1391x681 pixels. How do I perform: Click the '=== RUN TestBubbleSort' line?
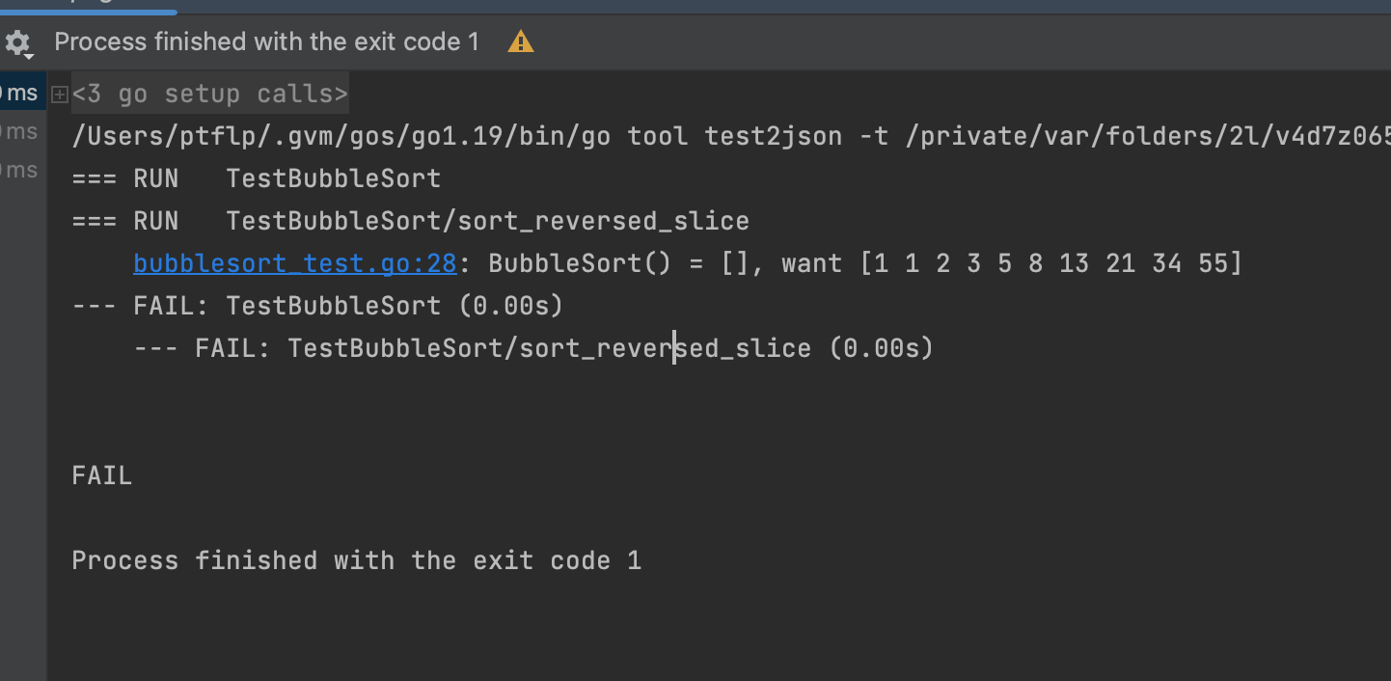coord(256,178)
